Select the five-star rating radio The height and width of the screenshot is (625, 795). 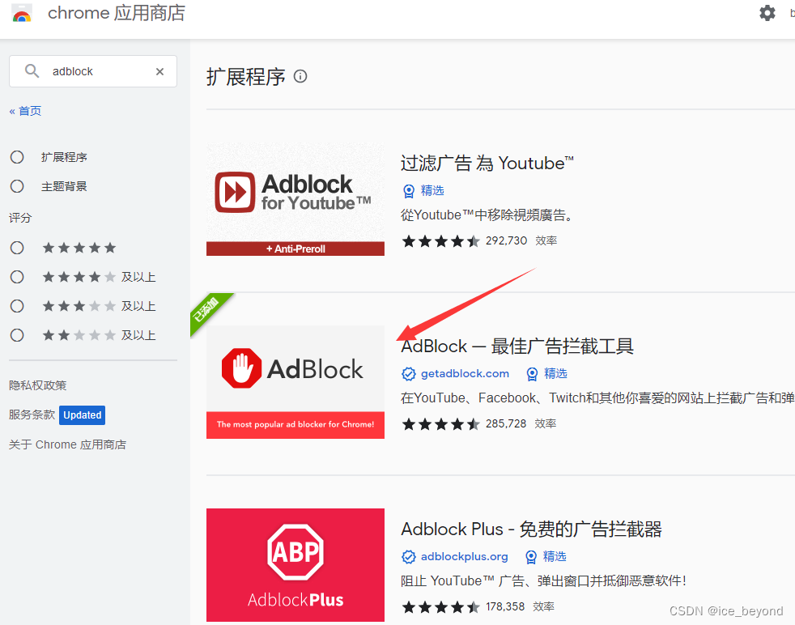pyautogui.click(x=17, y=248)
